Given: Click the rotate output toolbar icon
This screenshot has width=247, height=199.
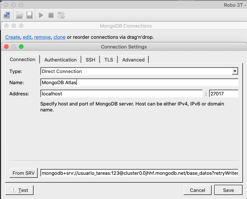Looking at the screenshot, I should 61,15.
